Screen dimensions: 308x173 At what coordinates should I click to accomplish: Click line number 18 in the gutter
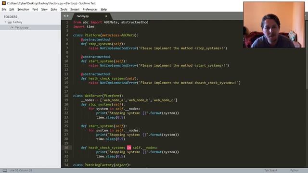coord(66,96)
